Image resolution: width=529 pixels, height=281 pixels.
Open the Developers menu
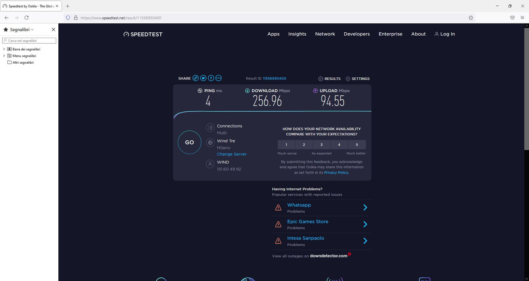click(357, 34)
